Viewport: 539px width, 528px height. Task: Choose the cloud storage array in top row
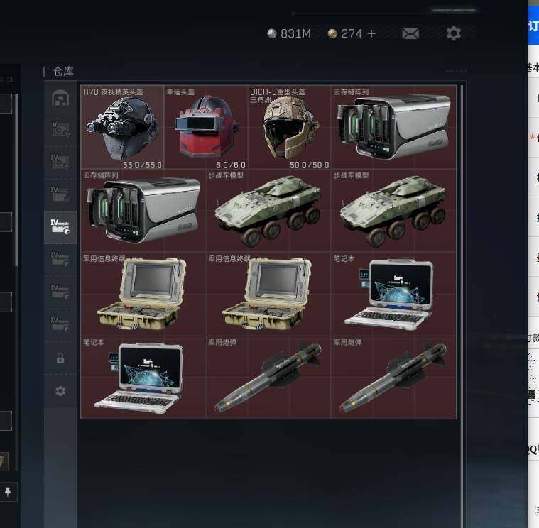click(393, 127)
